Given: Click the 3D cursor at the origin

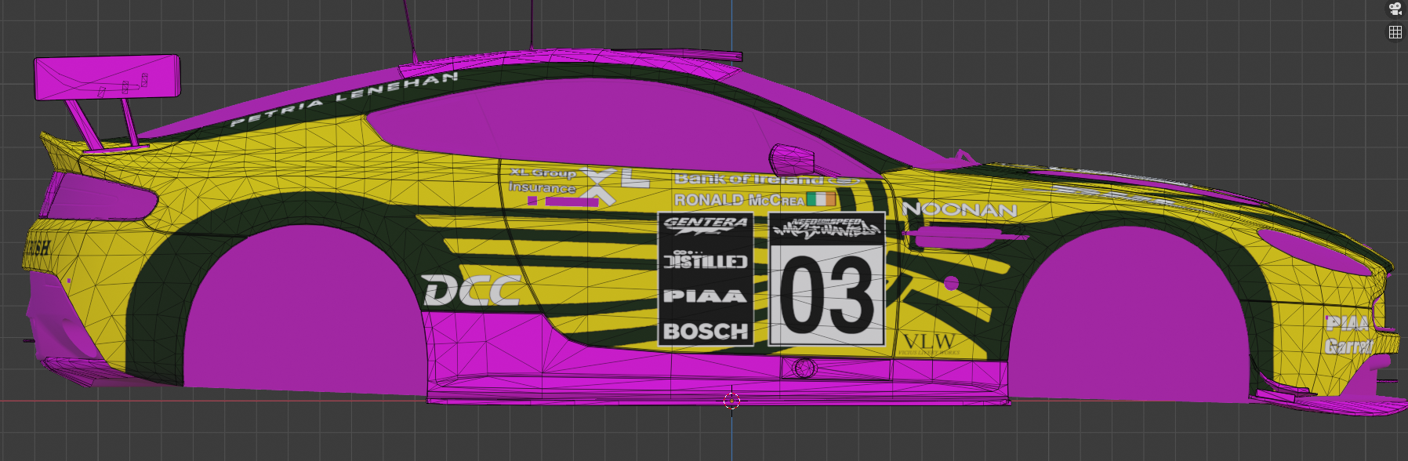Looking at the screenshot, I should tap(731, 401).
